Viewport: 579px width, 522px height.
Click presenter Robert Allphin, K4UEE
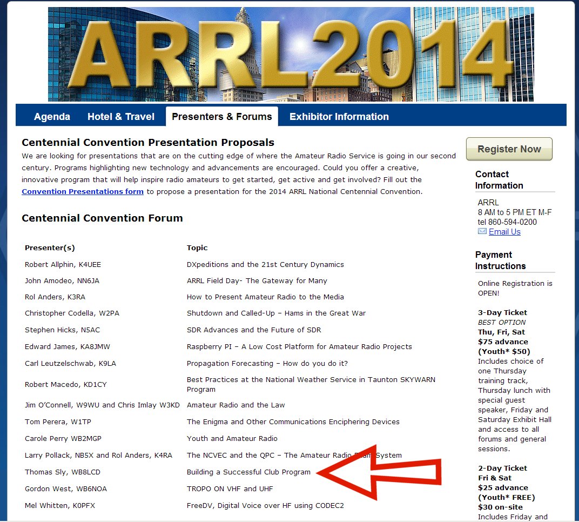[x=63, y=265]
